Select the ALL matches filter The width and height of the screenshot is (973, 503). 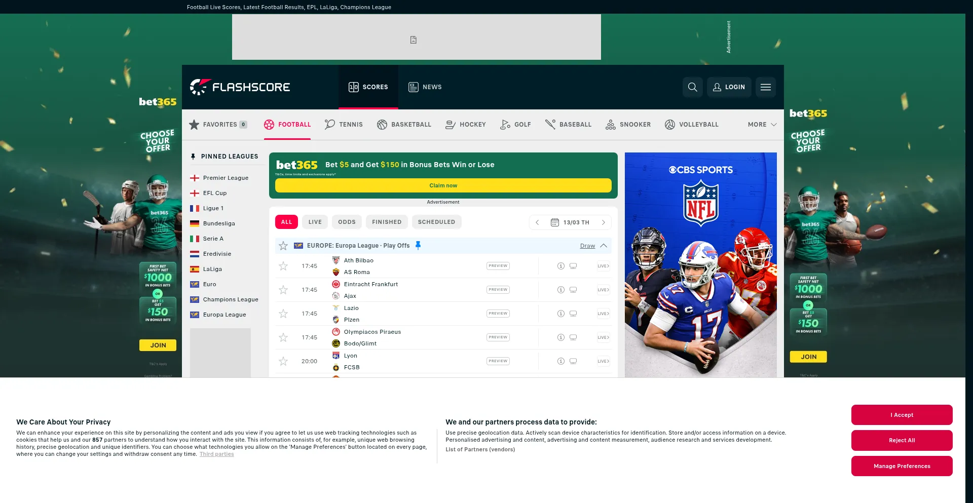pos(286,222)
